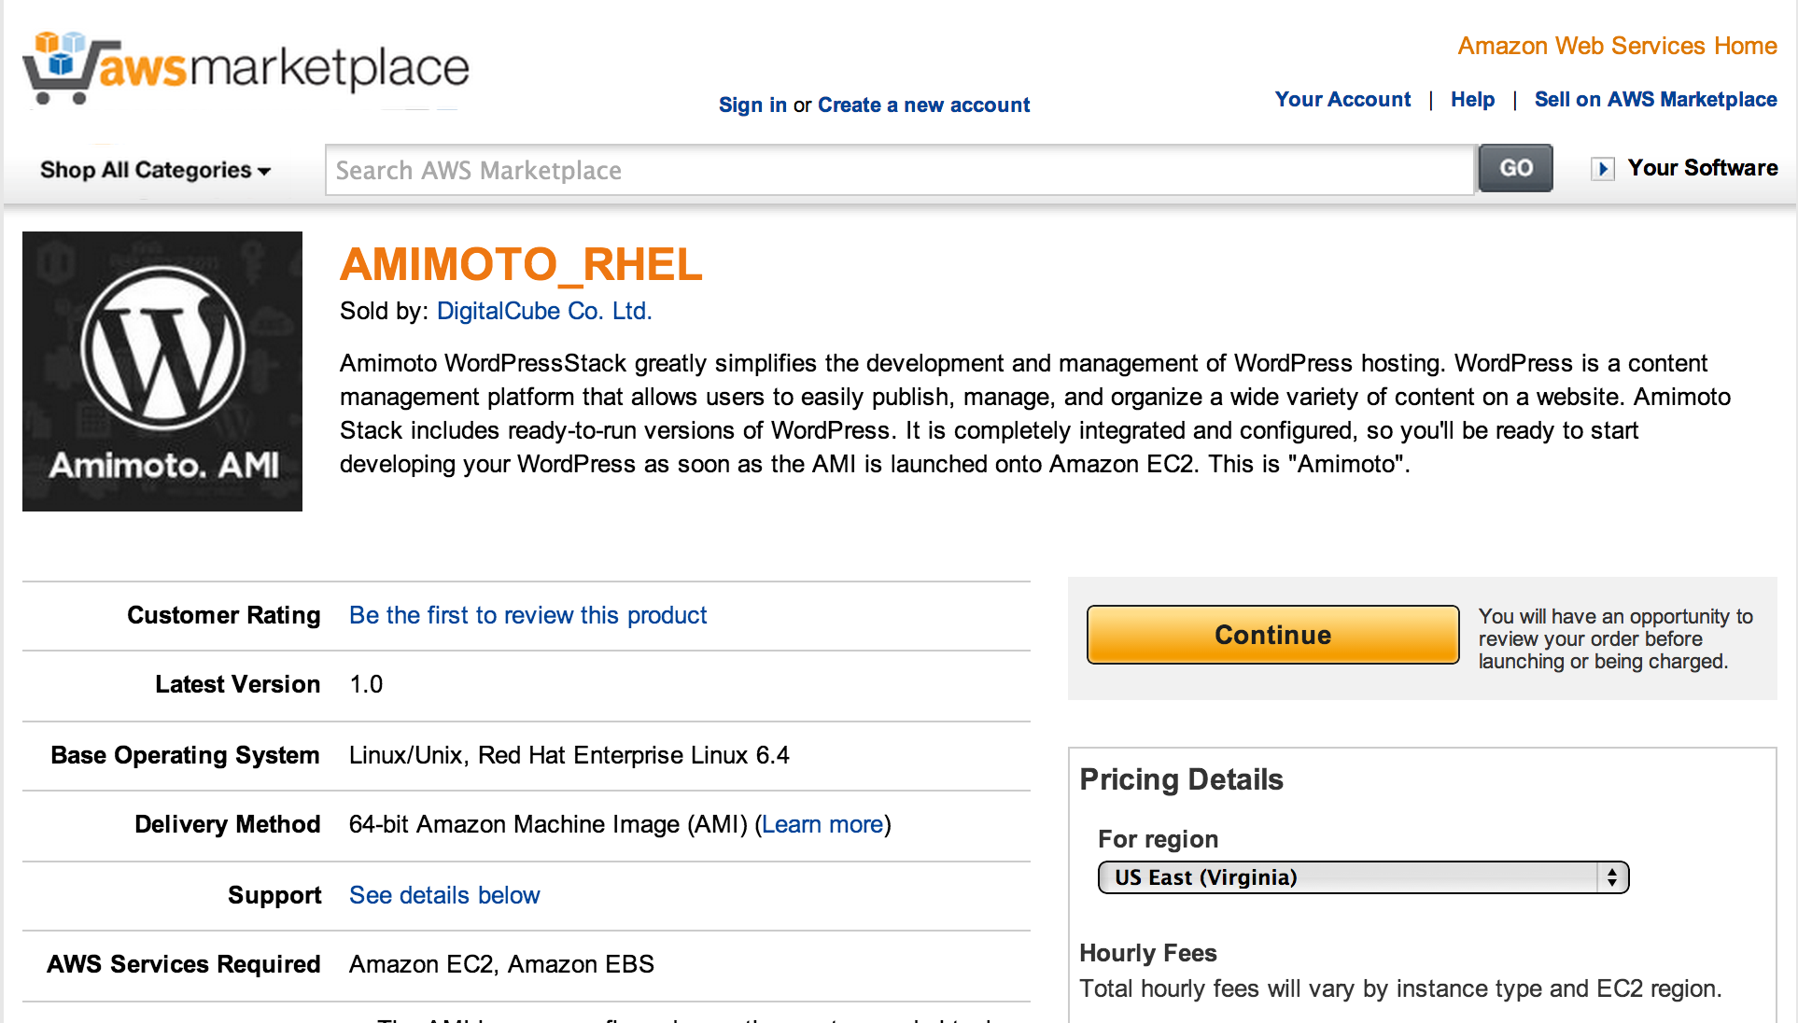The height and width of the screenshot is (1023, 1798).
Task: Click Be the first to review this product
Action: click(x=528, y=615)
